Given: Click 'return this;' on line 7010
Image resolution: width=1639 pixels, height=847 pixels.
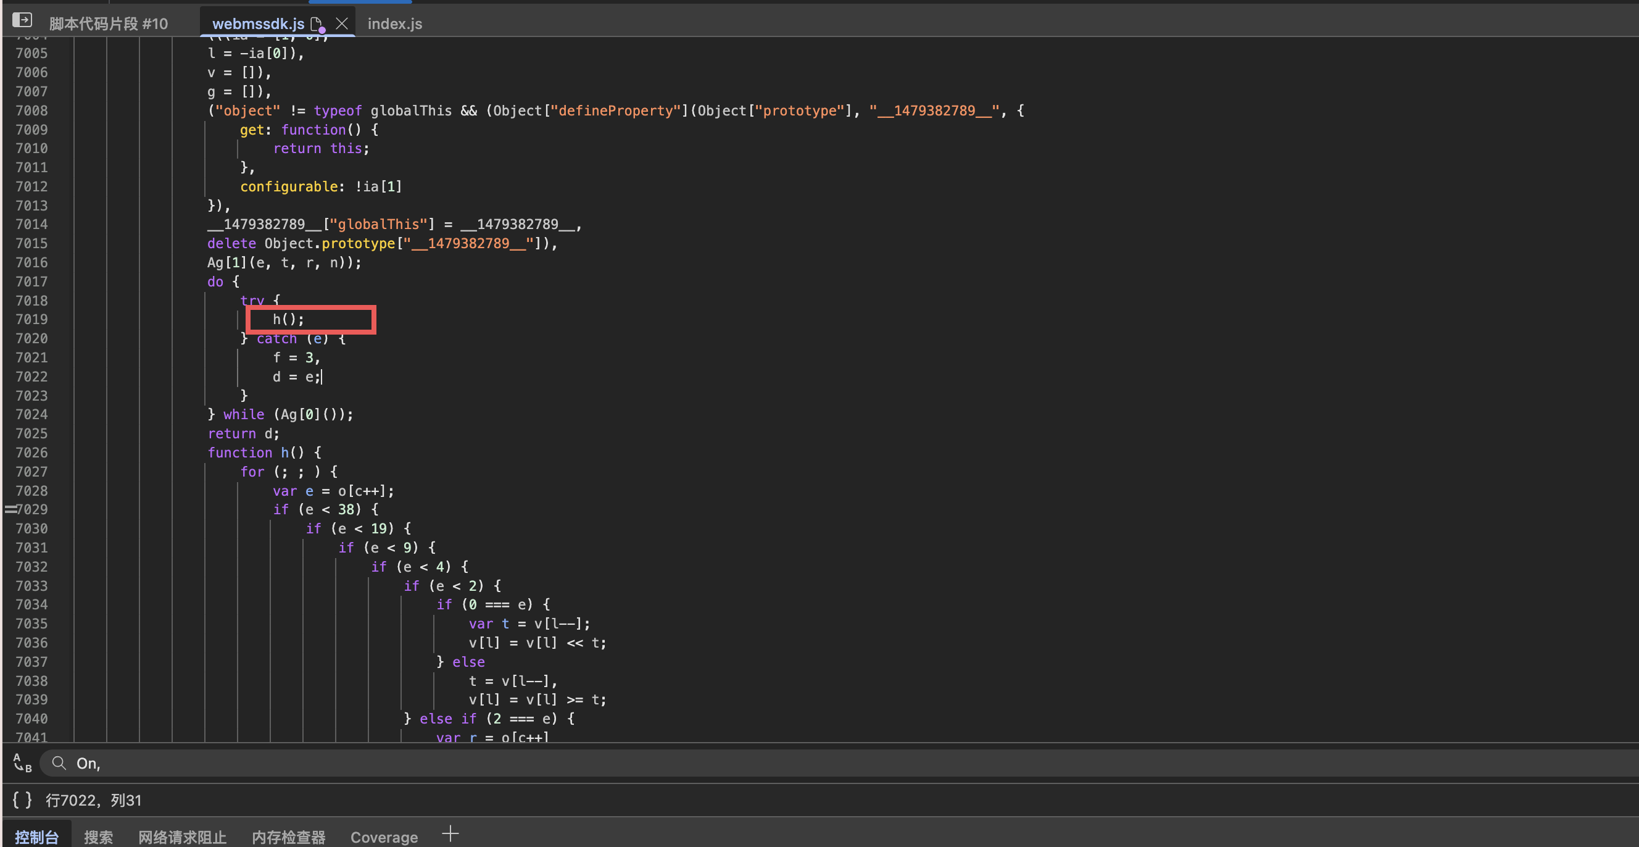Looking at the screenshot, I should (322, 148).
